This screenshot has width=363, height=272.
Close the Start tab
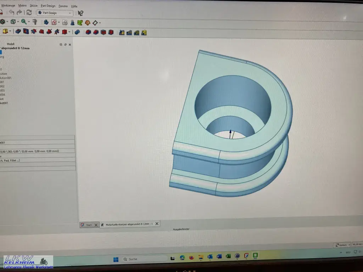point(96,225)
